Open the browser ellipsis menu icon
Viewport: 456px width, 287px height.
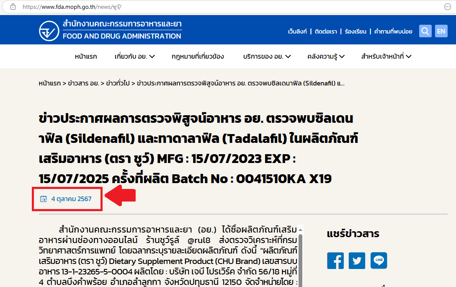[448, 7]
